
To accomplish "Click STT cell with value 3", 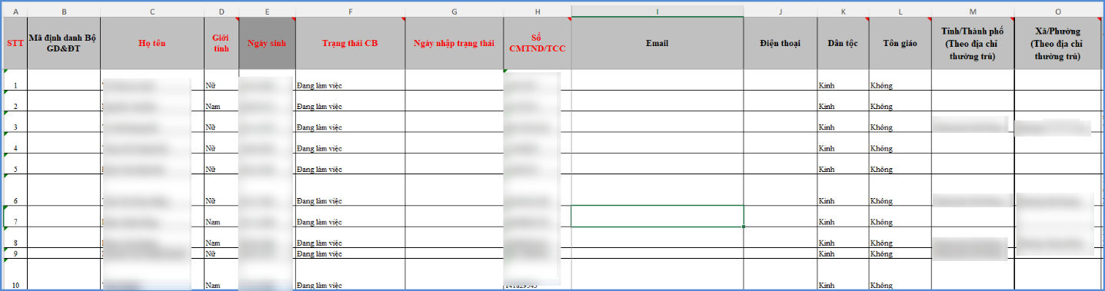I will pyautogui.click(x=15, y=121).
